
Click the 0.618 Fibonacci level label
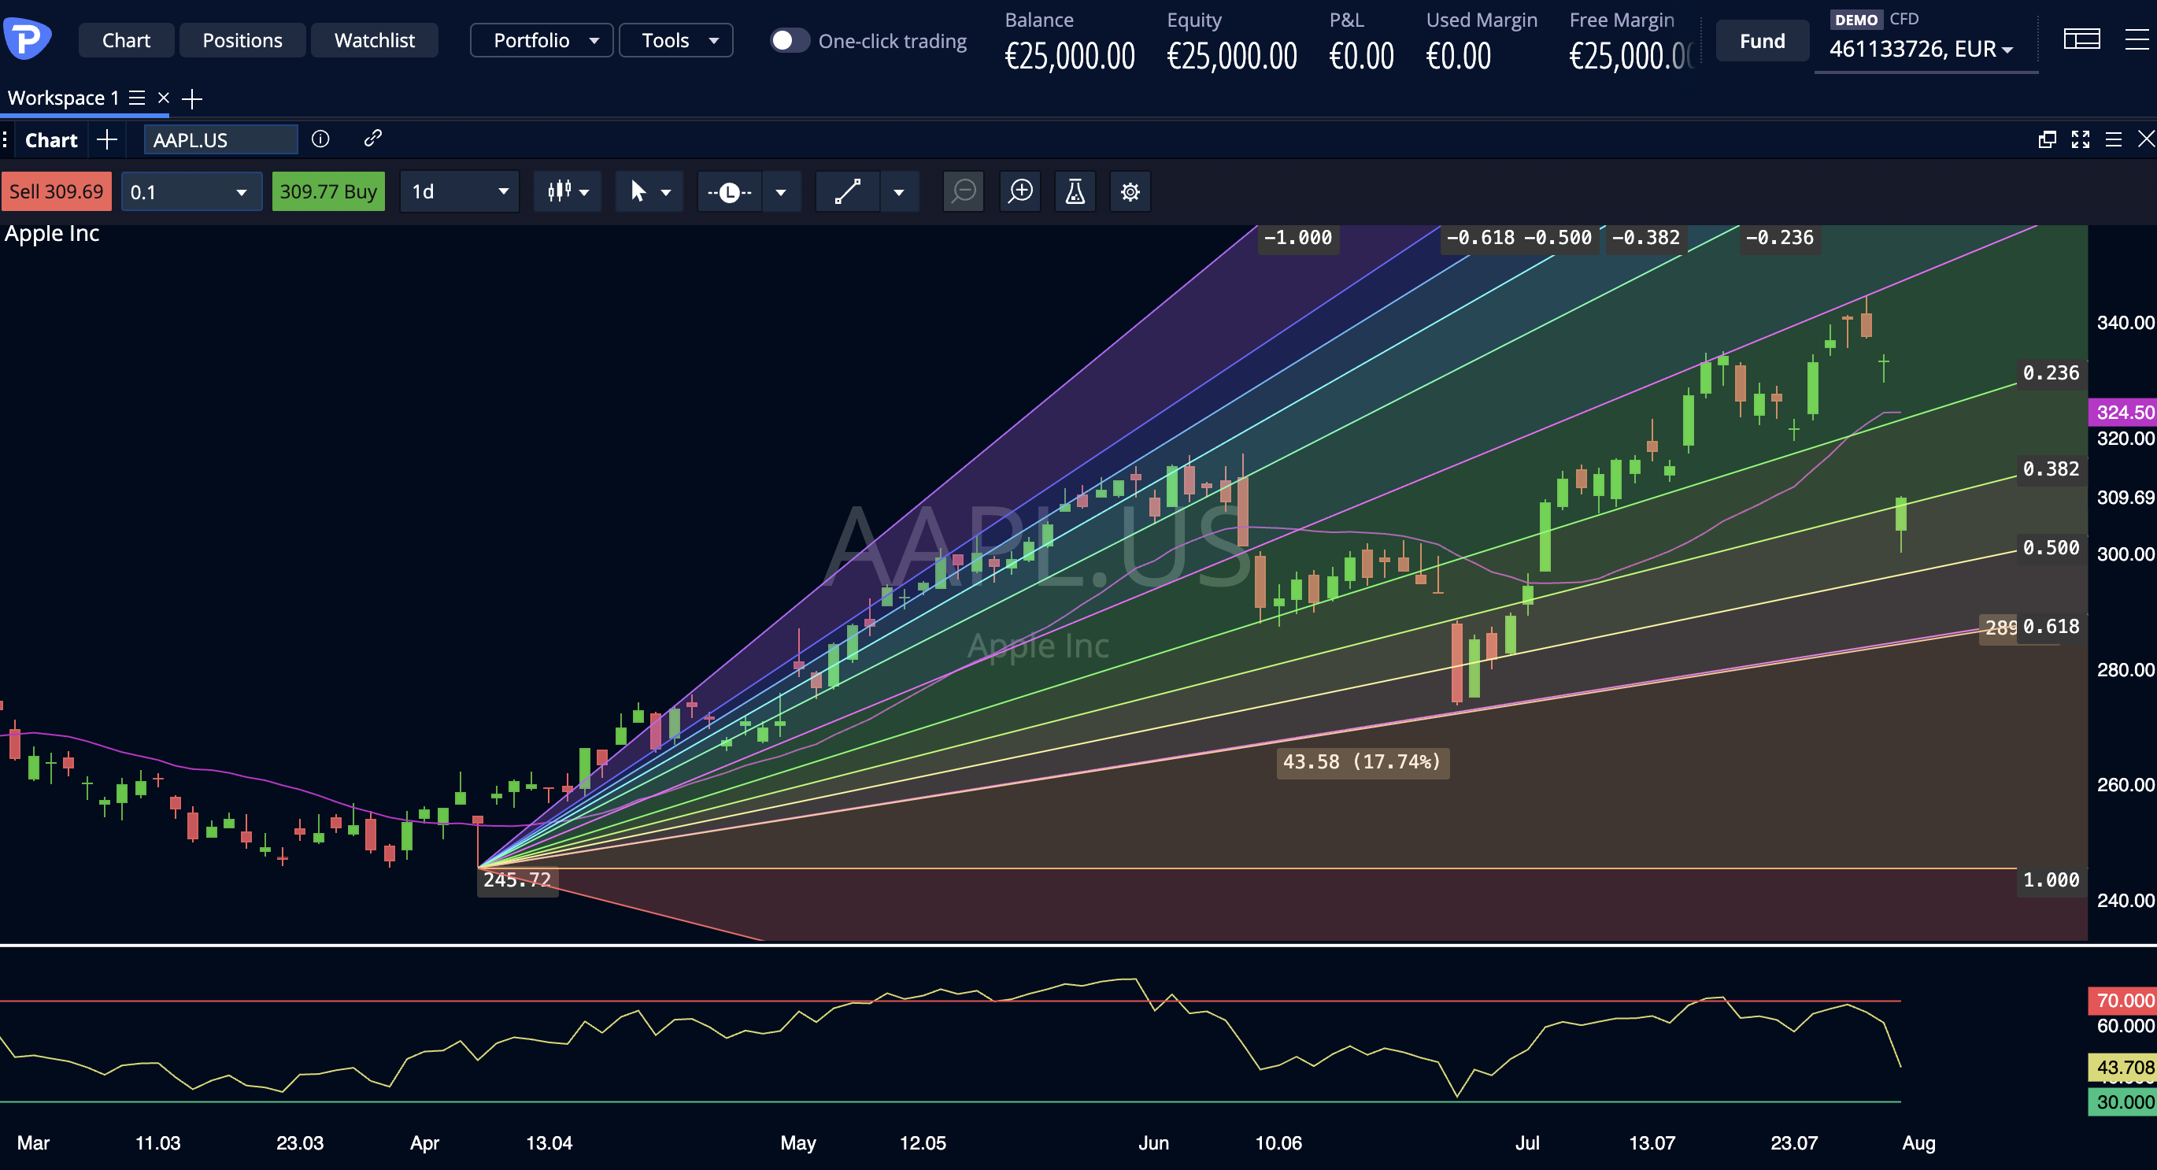click(x=2051, y=627)
